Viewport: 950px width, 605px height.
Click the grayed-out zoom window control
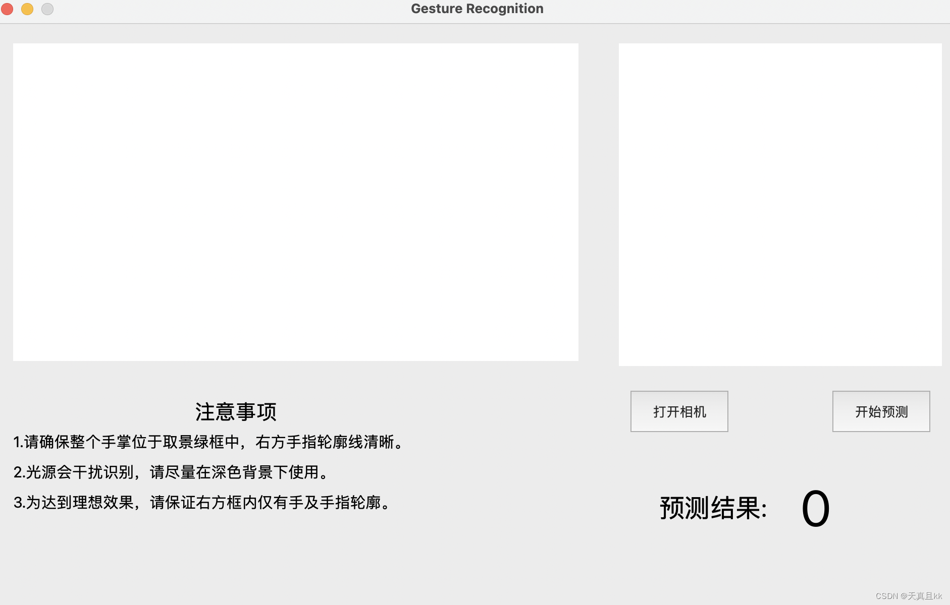click(x=47, y=9)
